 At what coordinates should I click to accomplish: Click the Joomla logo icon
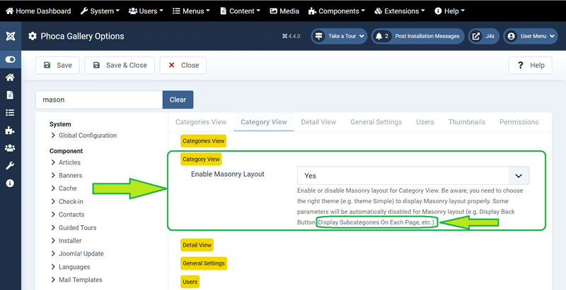click(10, 36)
